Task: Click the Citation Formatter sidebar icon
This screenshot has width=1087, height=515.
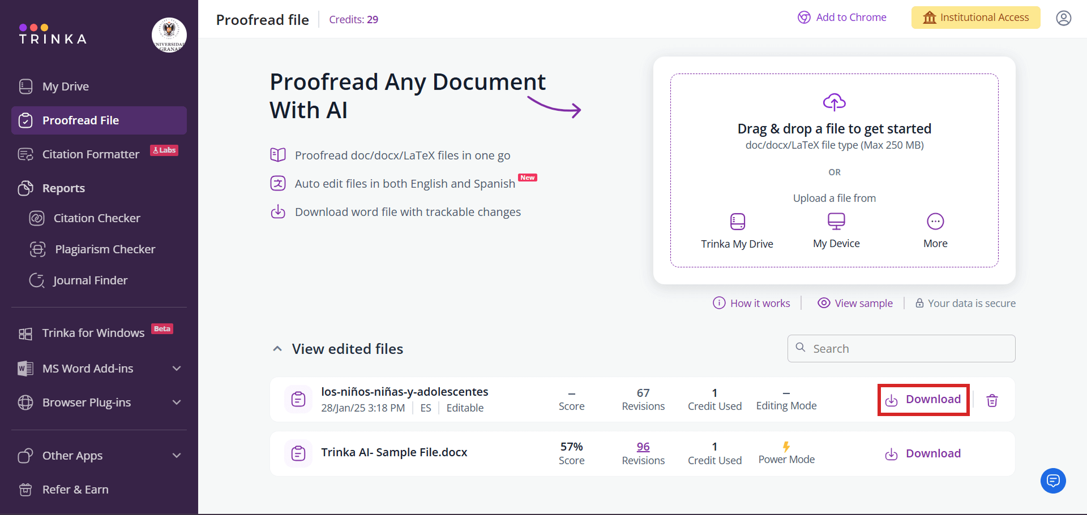Action: 25,154
